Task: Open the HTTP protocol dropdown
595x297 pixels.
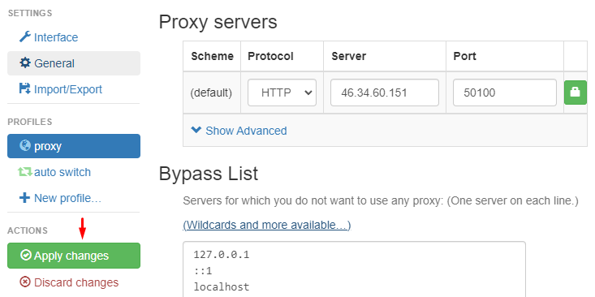Action: click(x=282, y=93)
